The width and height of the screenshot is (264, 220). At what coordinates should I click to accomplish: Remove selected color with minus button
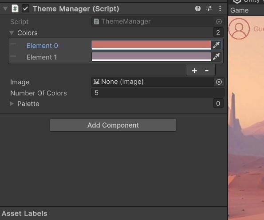[x=207, y=71]
